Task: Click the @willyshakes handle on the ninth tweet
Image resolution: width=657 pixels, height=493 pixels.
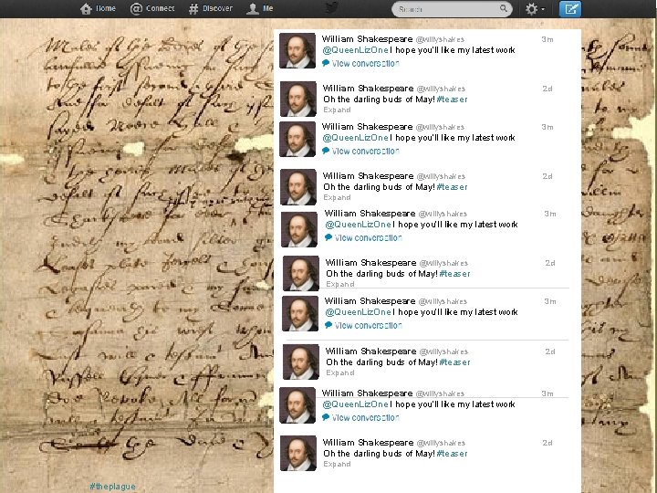Action: 440,393
